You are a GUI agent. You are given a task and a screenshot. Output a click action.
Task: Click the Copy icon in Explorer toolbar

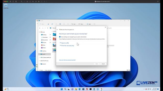coord(52,24)
